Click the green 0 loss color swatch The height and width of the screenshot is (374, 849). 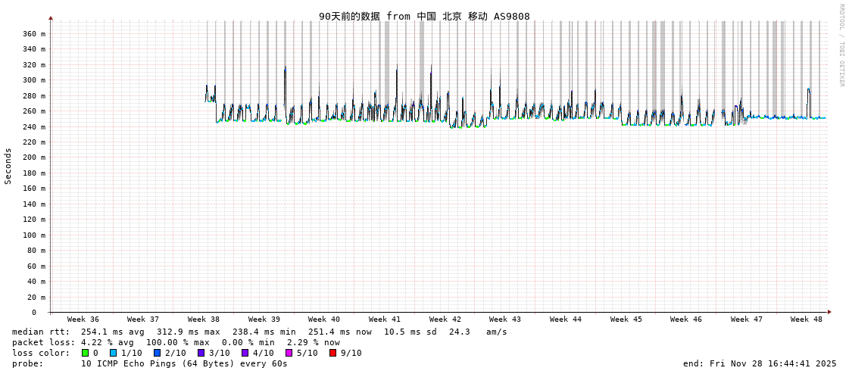pos(85,353)
